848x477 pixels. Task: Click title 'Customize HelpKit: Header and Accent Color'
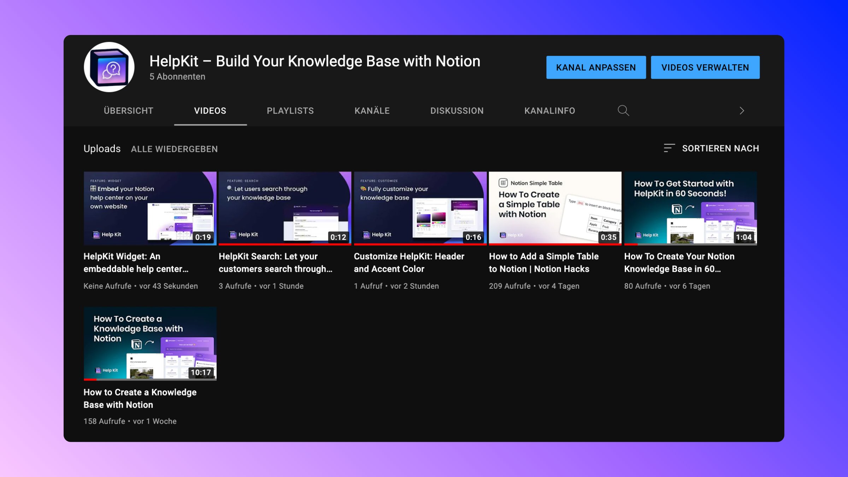(409, 263)
